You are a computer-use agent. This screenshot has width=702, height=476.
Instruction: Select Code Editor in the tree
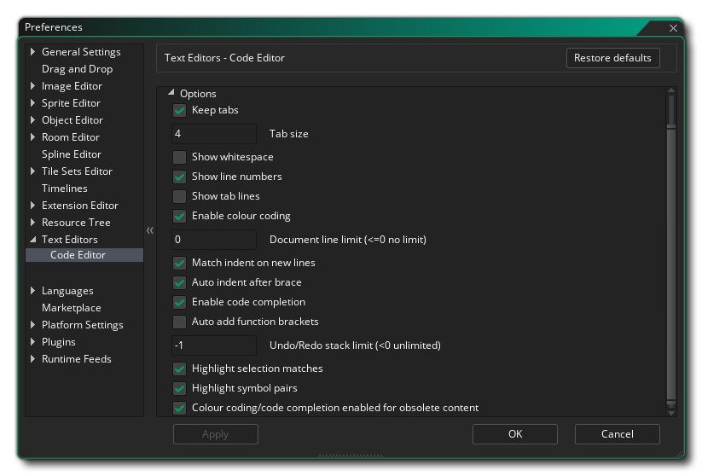(x=78, y=255)
